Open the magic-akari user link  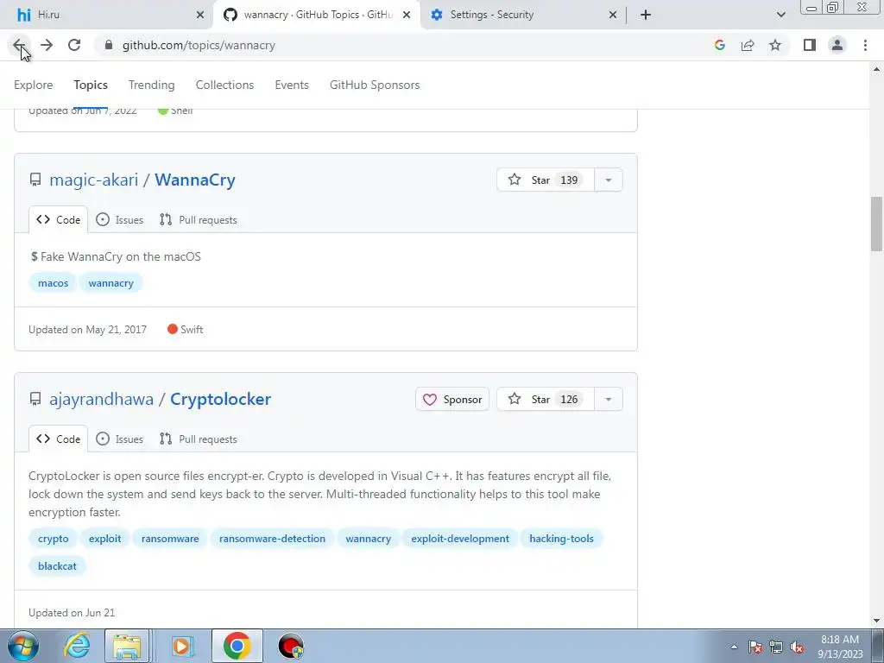(93, 180)
